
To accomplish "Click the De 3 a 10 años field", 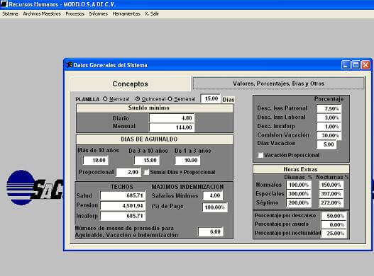I will click(146, 160).
